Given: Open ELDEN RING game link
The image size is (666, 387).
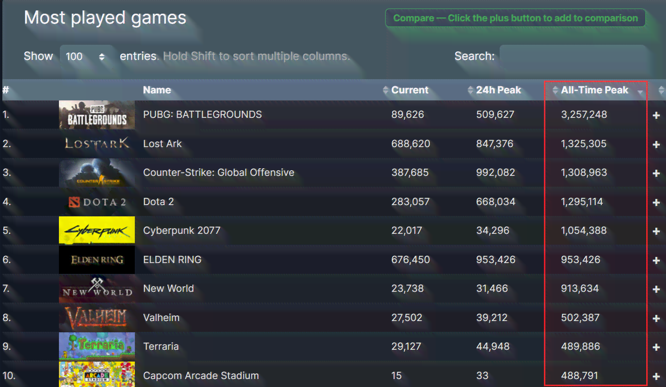Looking at the screenshot, I should [x=173, y=260].
